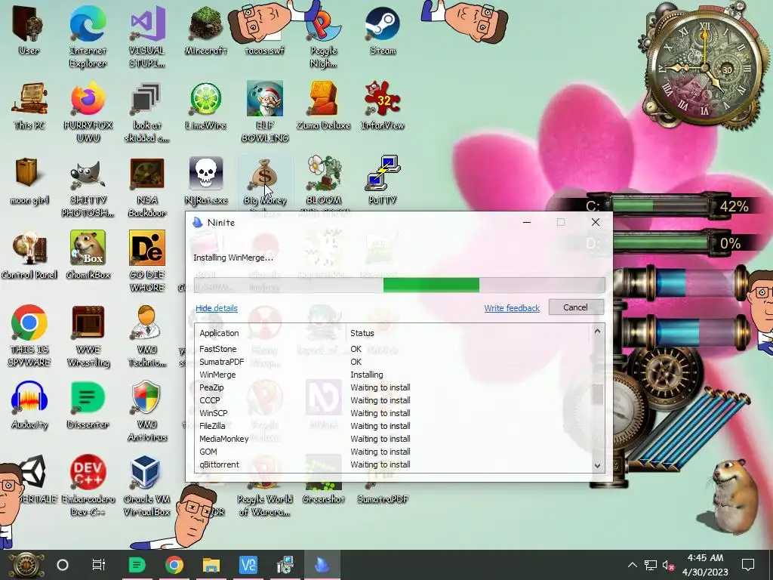
Task: Click the Ninite installation progress bar
Action: coord(399,285)
